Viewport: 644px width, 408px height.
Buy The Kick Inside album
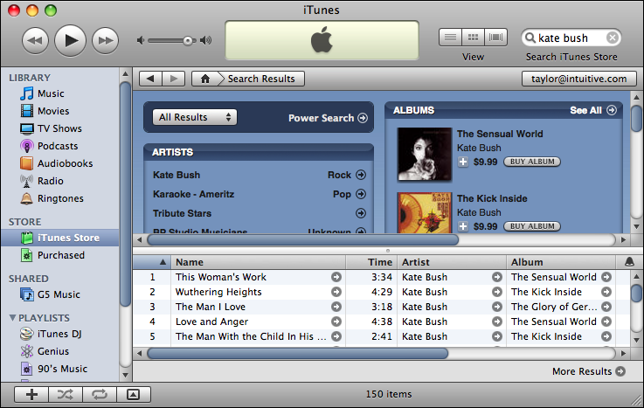tap(532, 226)
